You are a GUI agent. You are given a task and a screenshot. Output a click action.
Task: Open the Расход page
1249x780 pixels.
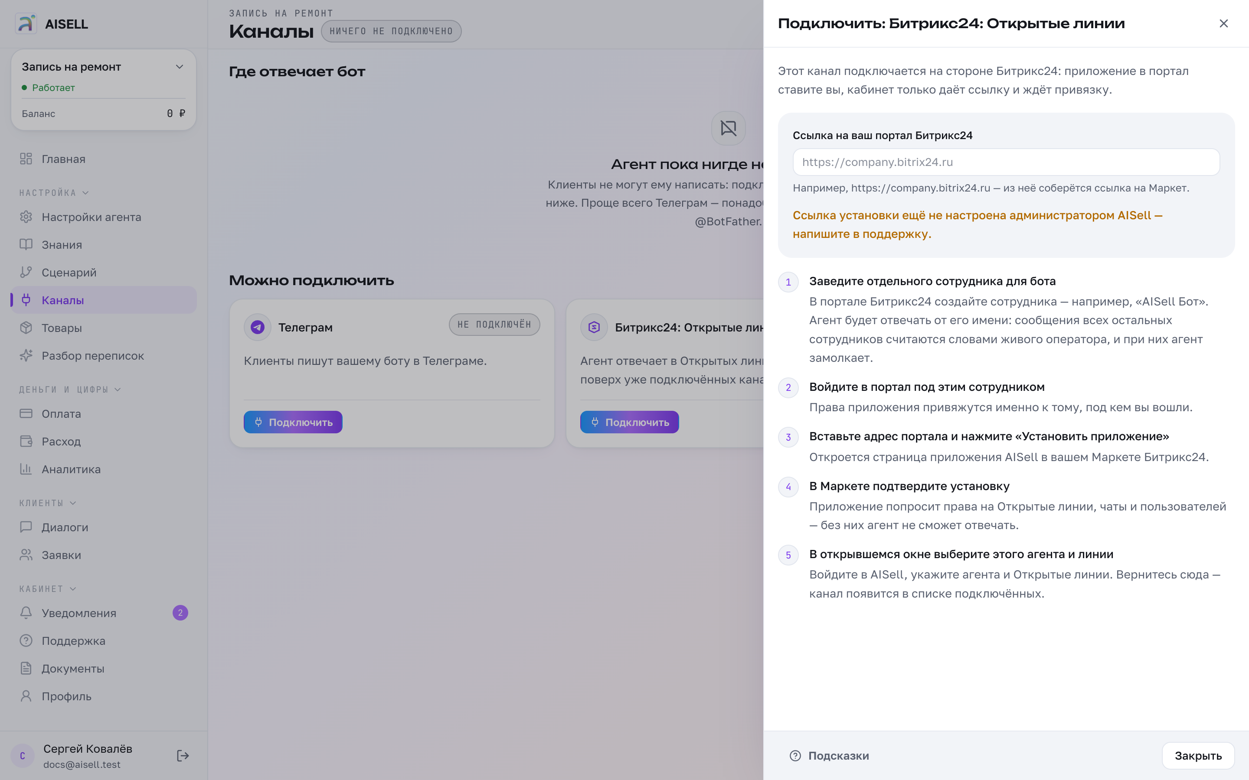point(104,442)
